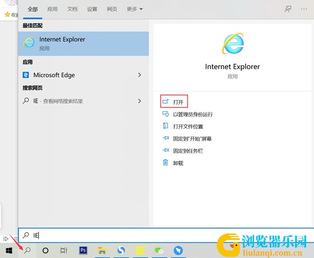Choose 固定到任务栏

(x=188, y=151)
